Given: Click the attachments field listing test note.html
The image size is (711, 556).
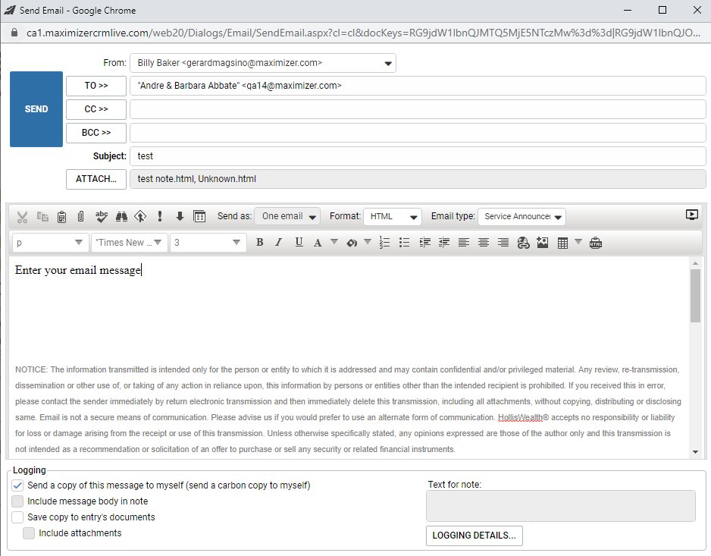Looking at the screenshot, I should pyautogui.click(x=418, y=179).
